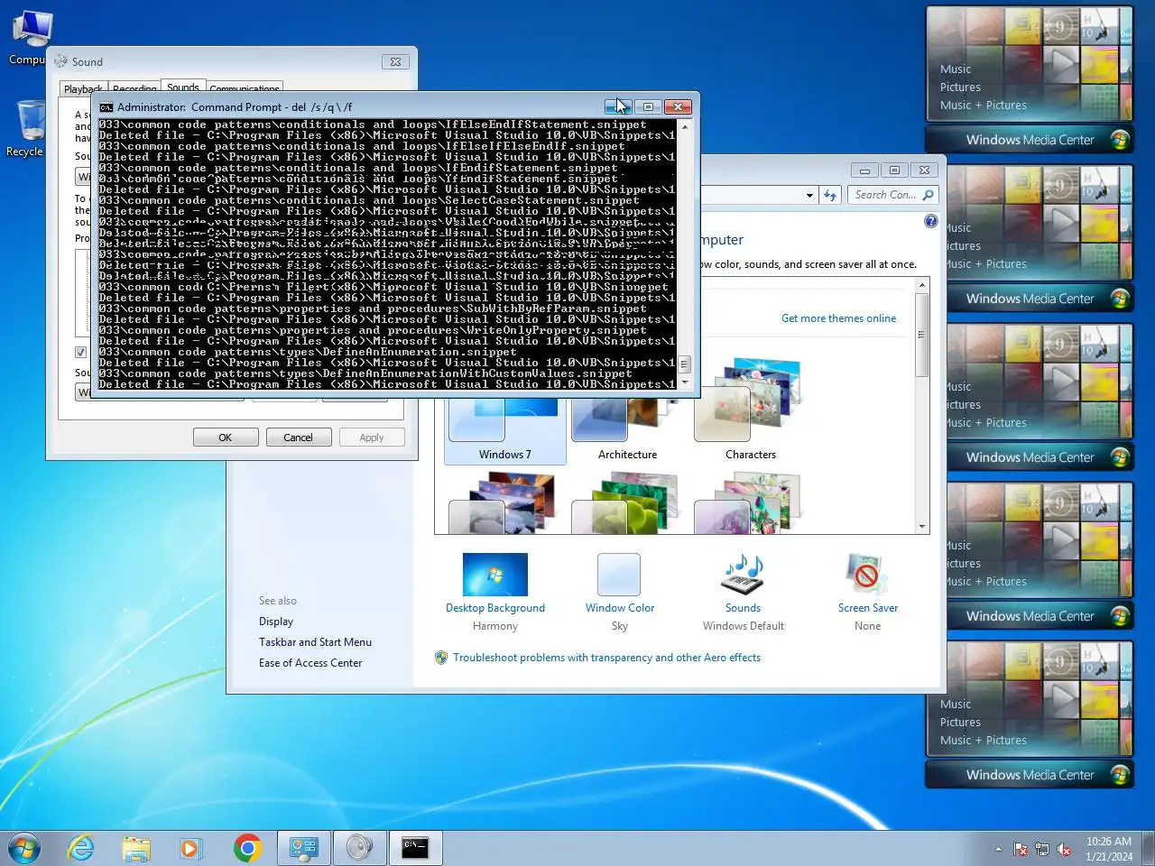Open the Ease of Access Center link
1155x866 pixels.
(x=310, y=663)
